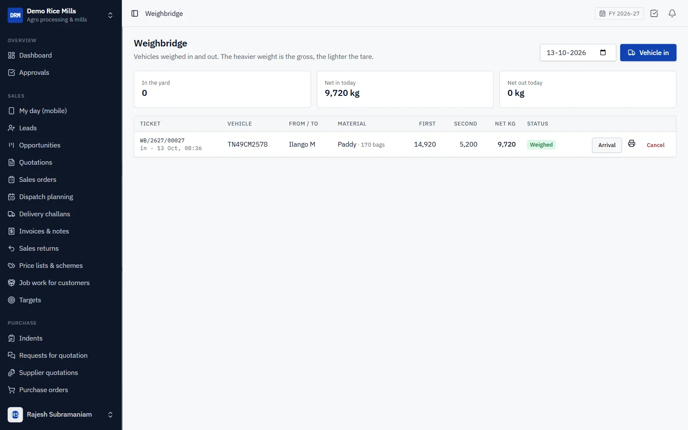
Task: Select vehicle TN49CM2578
Action: [x=248, y=144]
